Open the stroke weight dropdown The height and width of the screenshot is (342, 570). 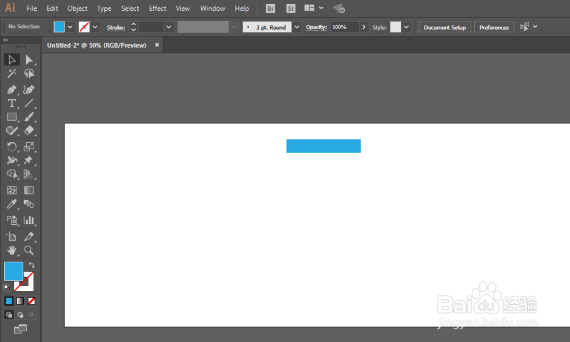pyautogui.click(x=169, y=27)
